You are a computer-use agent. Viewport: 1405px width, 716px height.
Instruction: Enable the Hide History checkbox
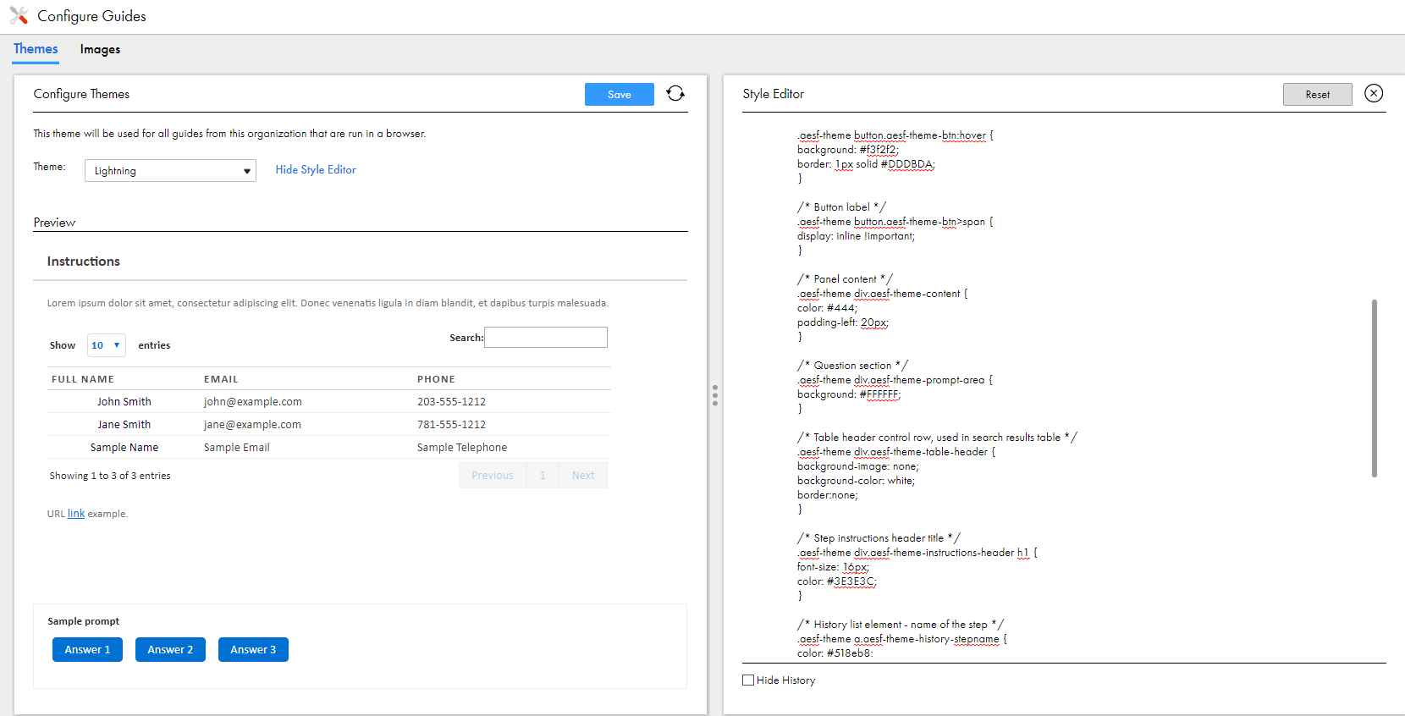pos(748,680)
